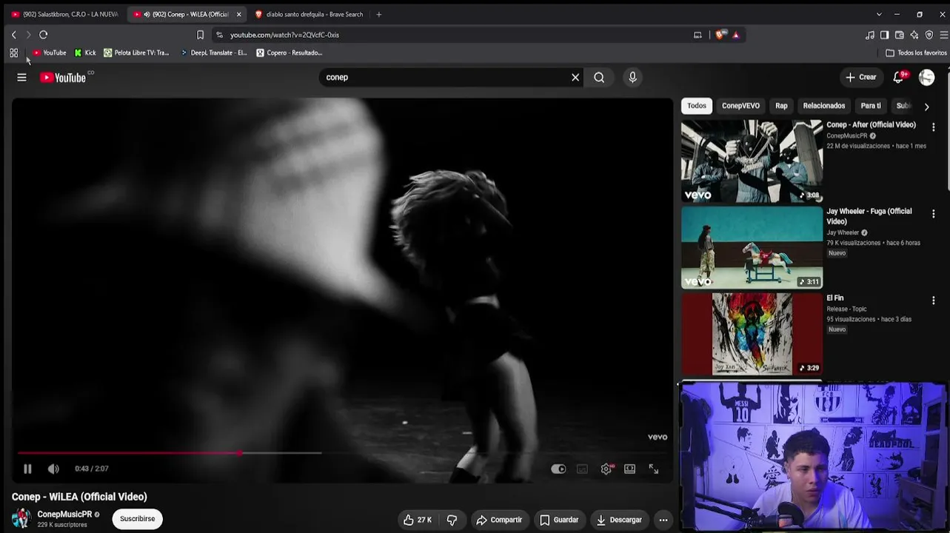Toggle subtitles in the player
Image resolution: width=950 pixels, height=533 pixels.
pyautogui.click(x=583, y=469)
